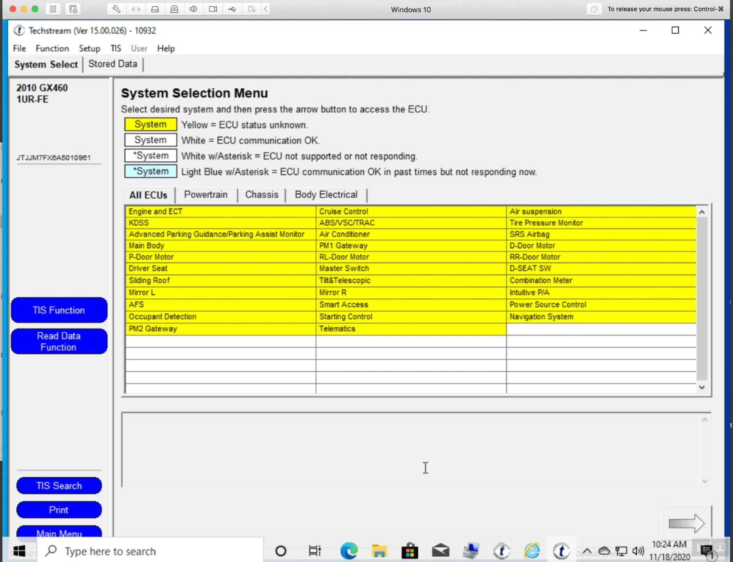Viewport: 733px width, 562px height.
Task: Click the ECU list scrollbar thumb
Action: point(702,298)
